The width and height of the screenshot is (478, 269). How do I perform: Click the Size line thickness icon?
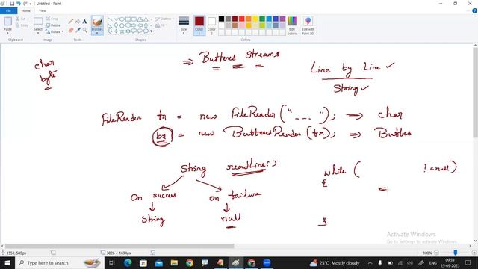click(x=184, y=21)
